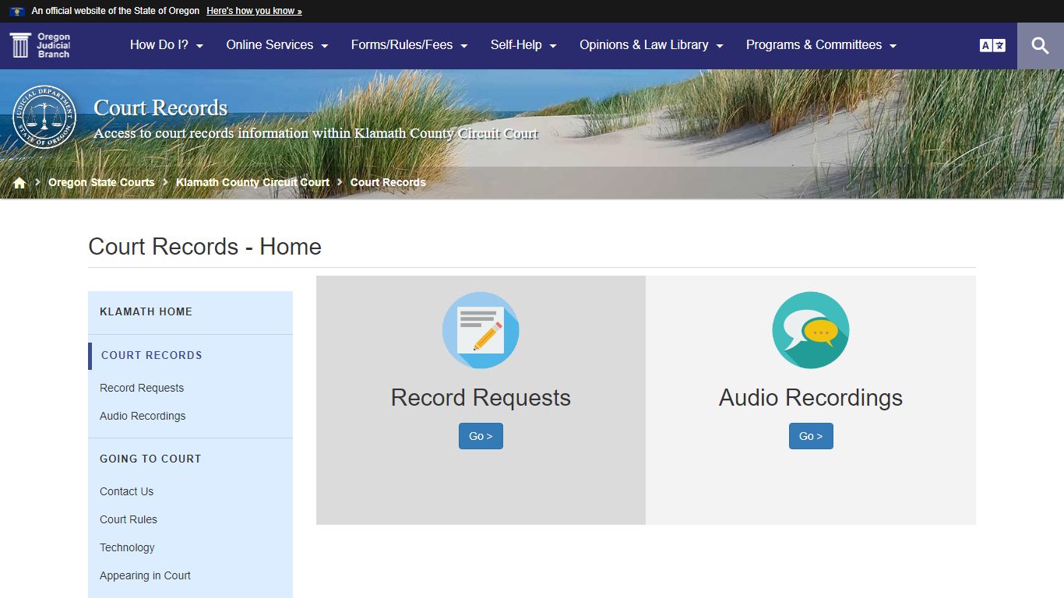Select Court Records sidebar heading
Screen dimensions: 1064x598
tap(152, 355)
